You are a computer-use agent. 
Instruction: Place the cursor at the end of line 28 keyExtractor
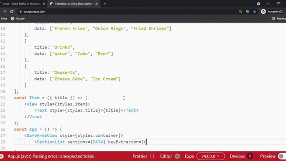tap(146, 142)
